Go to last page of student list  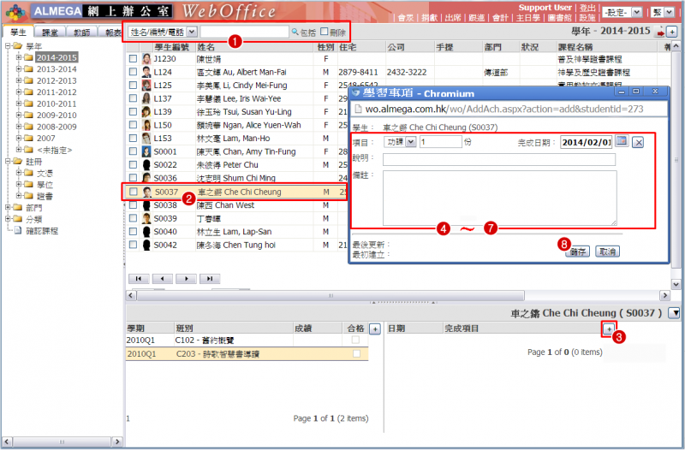(210, 278)
